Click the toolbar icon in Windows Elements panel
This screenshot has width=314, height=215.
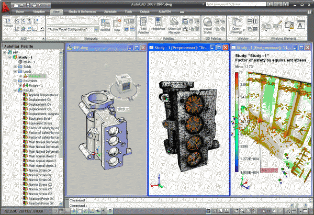pyautogui.click(x=266, y=25)
